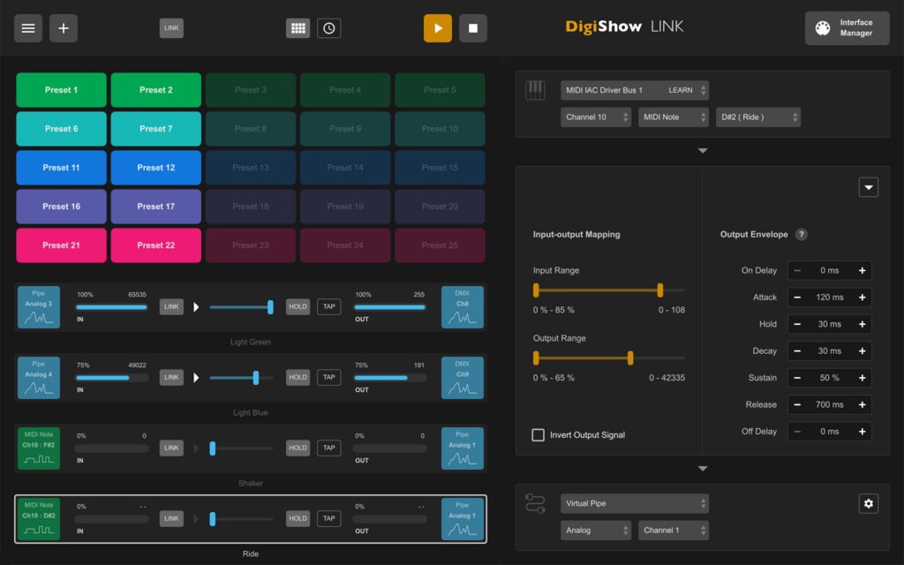Open output settings with the gear icon

[x=868, y=502]
